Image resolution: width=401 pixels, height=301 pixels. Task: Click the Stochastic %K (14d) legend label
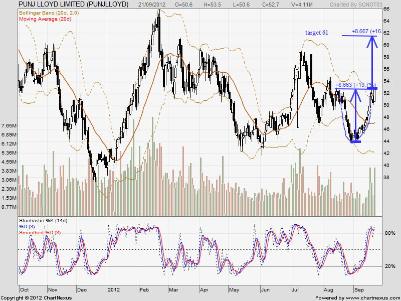pyautogui.click(x=43, y=220)
